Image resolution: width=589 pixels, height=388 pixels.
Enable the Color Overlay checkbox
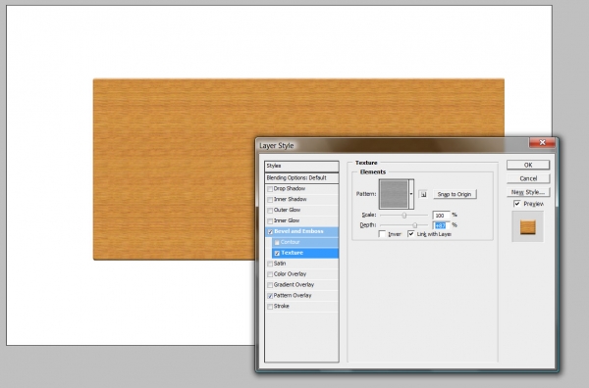[x=270, y=274]
